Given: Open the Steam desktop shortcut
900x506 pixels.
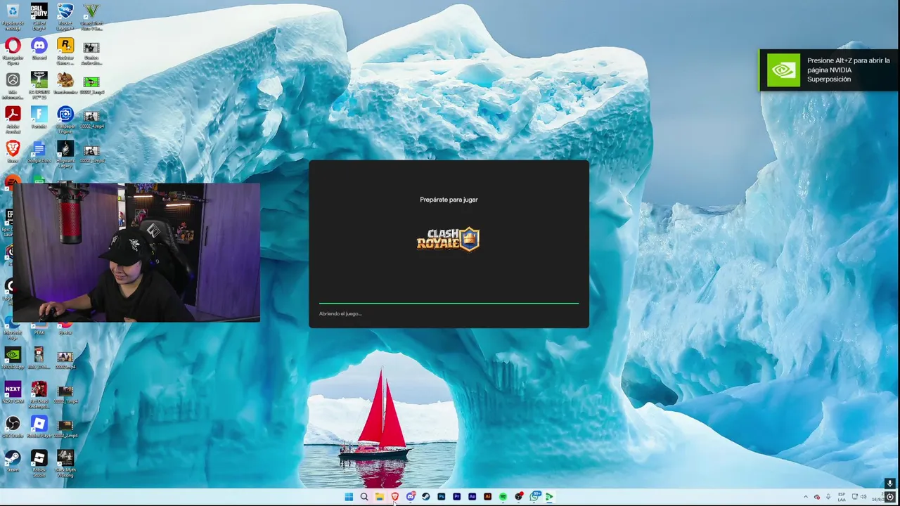Looking at the screenshot, I should pos(13,460).
